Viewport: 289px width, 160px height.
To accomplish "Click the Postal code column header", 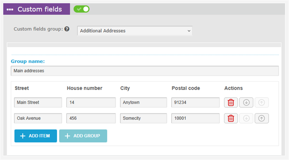I will point(186,88).
